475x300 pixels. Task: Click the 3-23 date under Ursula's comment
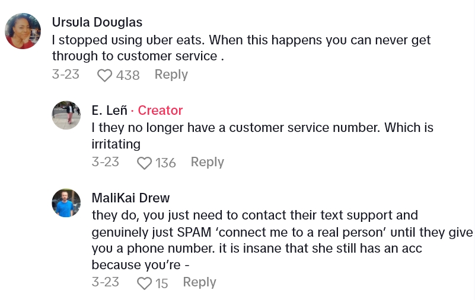[x=65, y=75]
